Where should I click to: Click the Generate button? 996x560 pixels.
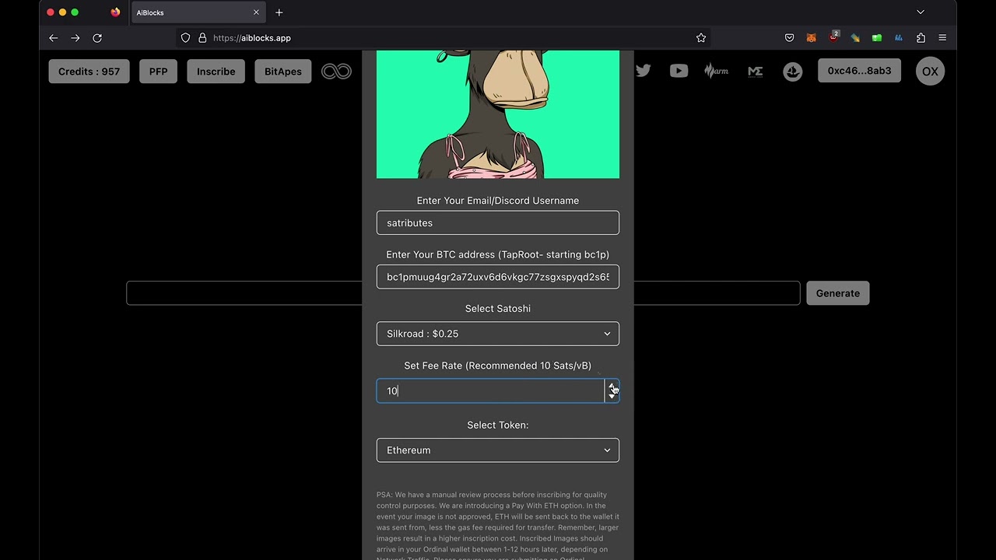pos(838,293)
